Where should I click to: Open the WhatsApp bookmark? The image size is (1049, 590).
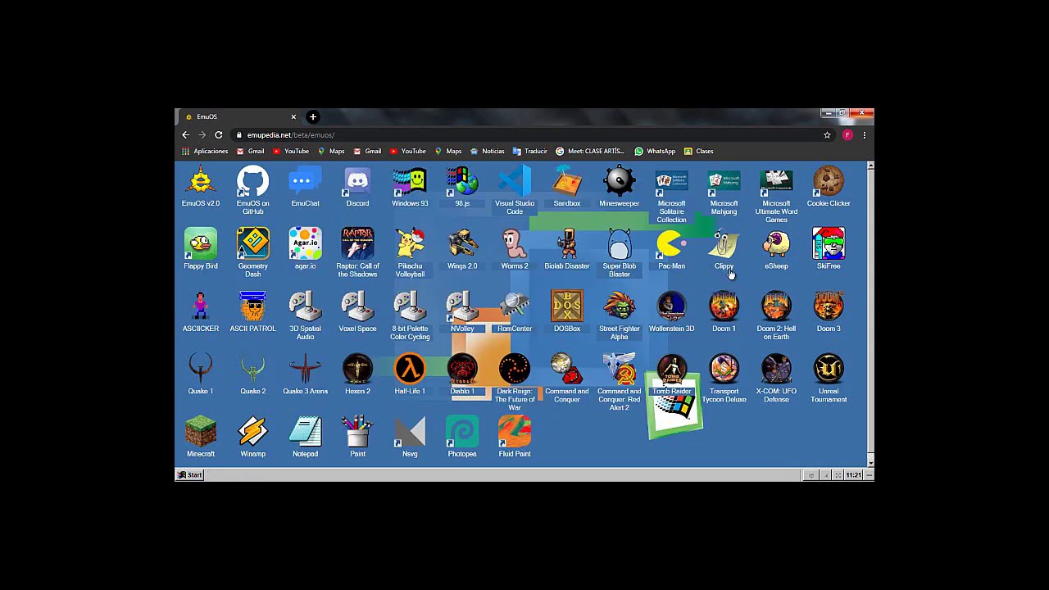click(x=656, y=152)
